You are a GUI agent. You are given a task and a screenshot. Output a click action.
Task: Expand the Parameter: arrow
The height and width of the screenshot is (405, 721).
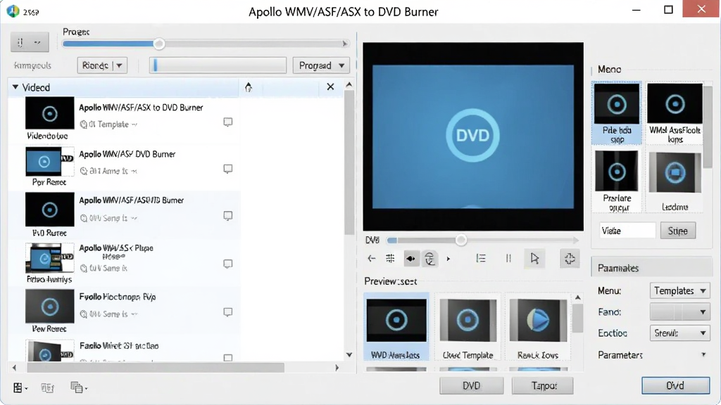click(x=703, y=354)
